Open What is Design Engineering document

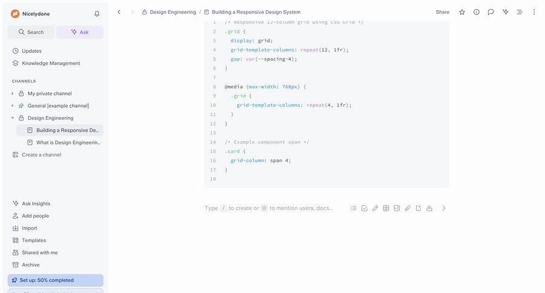pyautogui.click(x=68, y=142)
